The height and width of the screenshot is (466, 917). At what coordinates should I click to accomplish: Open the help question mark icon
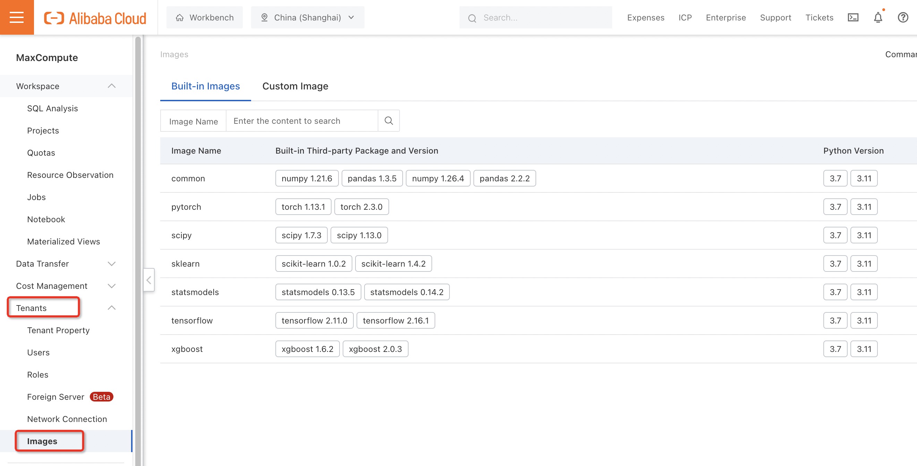point(903,17)
